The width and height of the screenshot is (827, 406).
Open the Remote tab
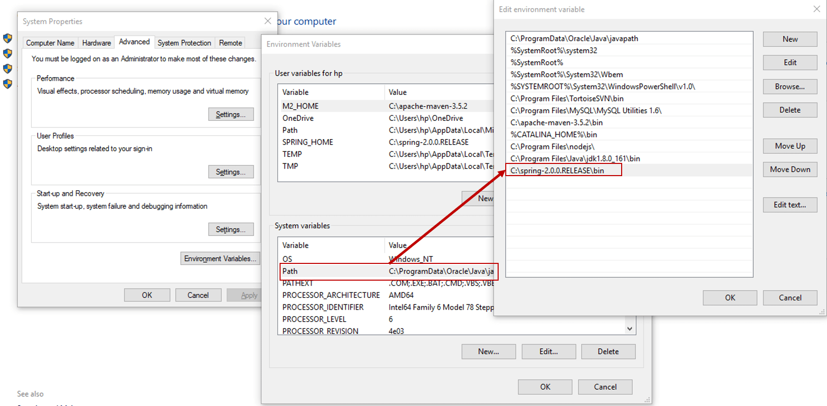pyautogui.click(x=230, y=43)
